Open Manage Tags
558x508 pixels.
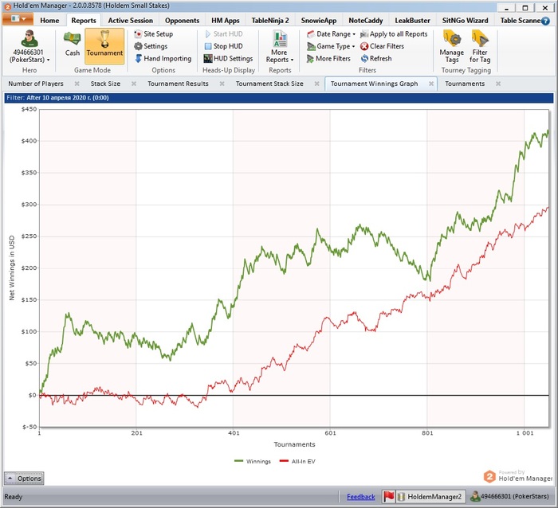click(452, 47)
